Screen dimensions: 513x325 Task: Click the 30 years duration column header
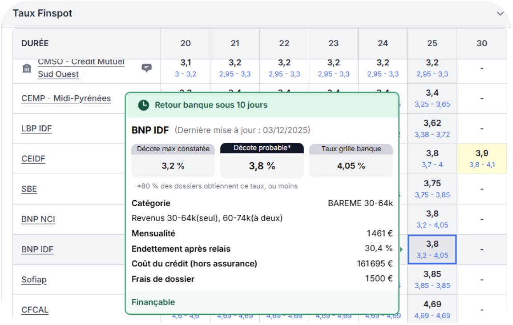coord(481,44)
